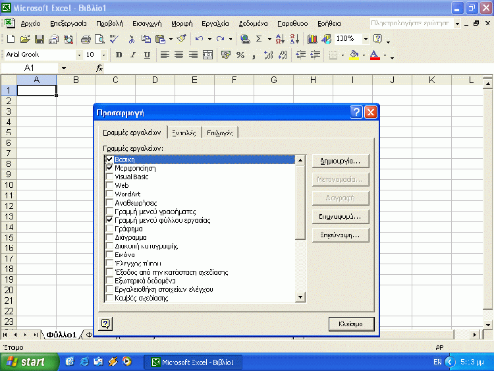Click the Undo arrow icon
The height and width of the screenshot is (371, 494).
[x=199, y=39]
